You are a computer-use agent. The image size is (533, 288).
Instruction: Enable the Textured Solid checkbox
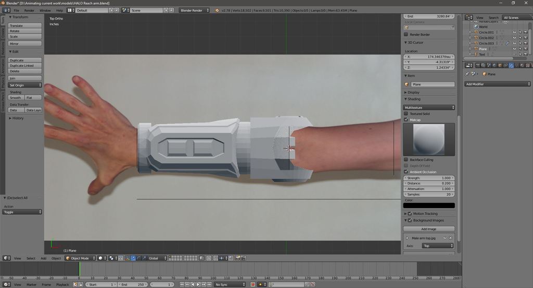[x=406, y=114]
